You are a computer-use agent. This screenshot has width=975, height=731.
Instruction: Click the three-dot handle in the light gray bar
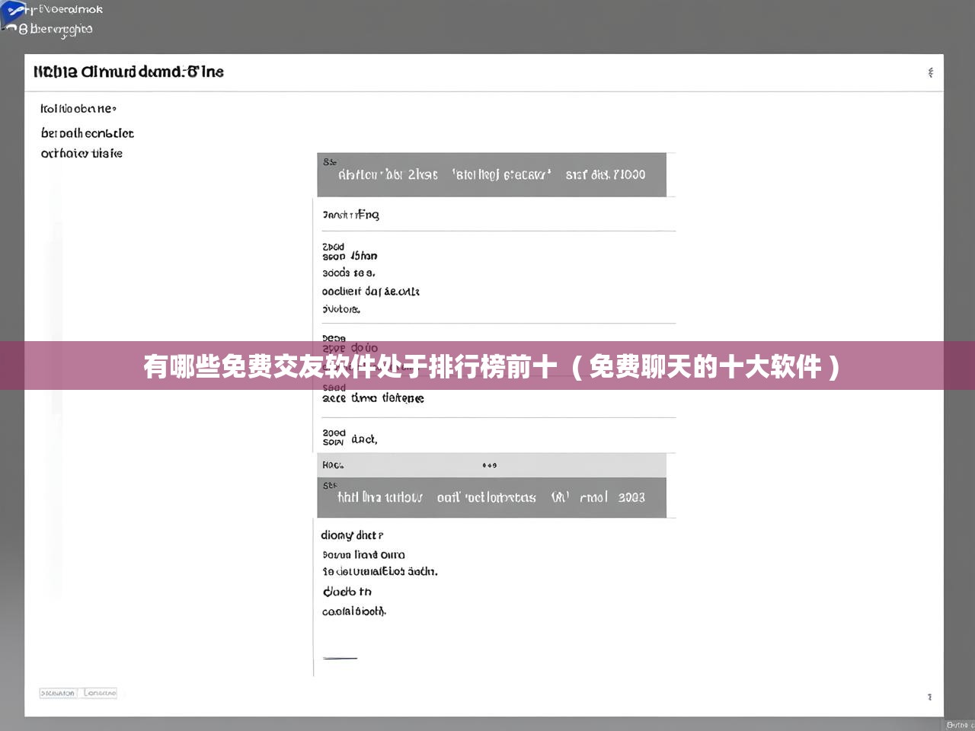point(489,465)
